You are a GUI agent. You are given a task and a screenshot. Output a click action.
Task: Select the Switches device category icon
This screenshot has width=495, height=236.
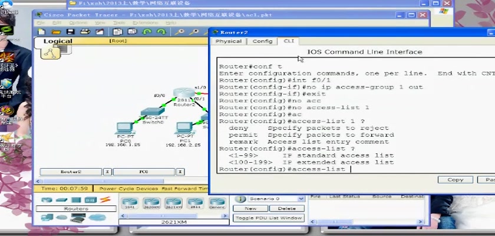(61, 200)
